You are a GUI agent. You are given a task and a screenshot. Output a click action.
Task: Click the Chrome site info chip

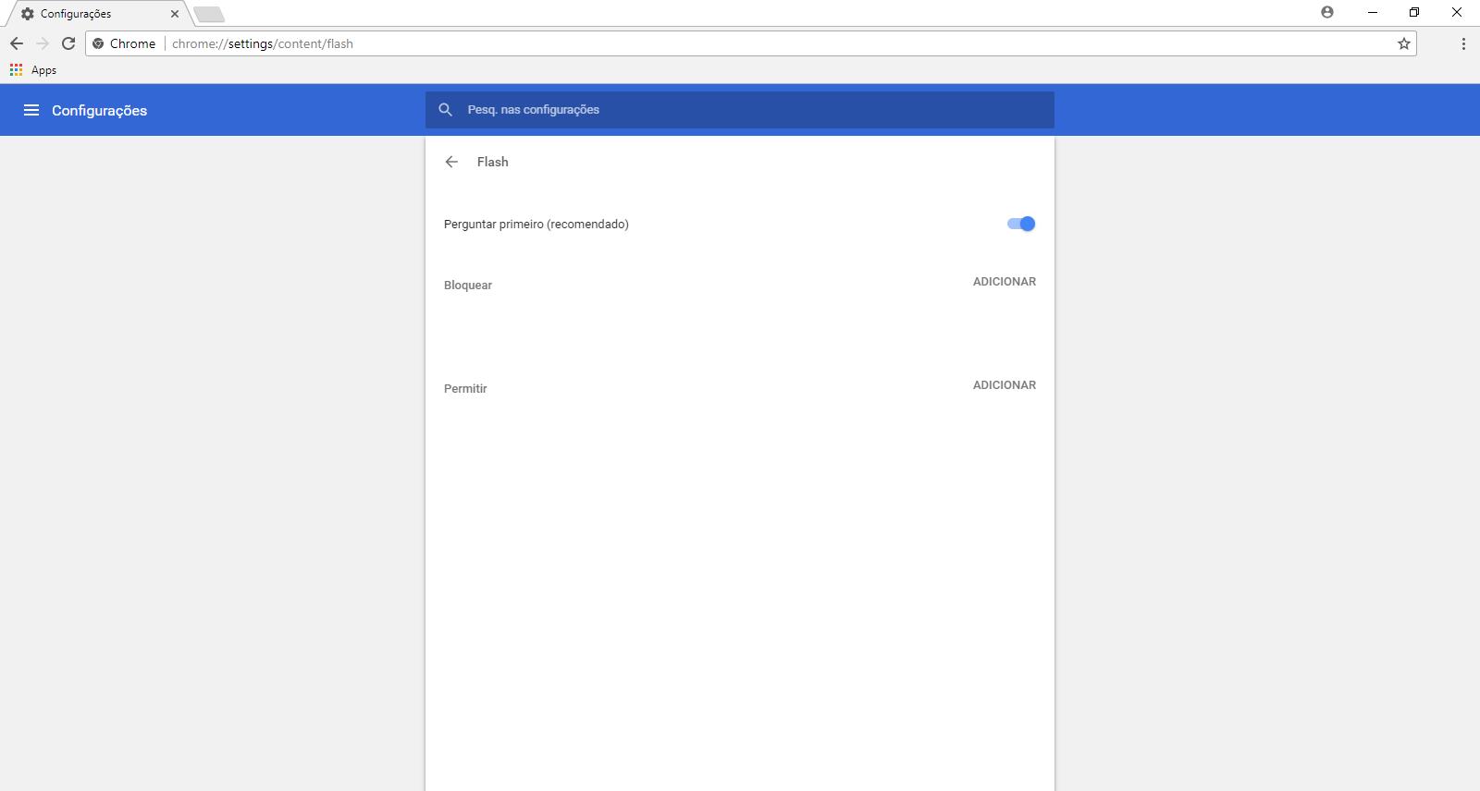[124, 43]
